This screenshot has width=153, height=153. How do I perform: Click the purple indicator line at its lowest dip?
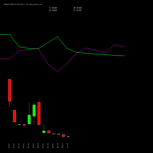tap(57, 72)
